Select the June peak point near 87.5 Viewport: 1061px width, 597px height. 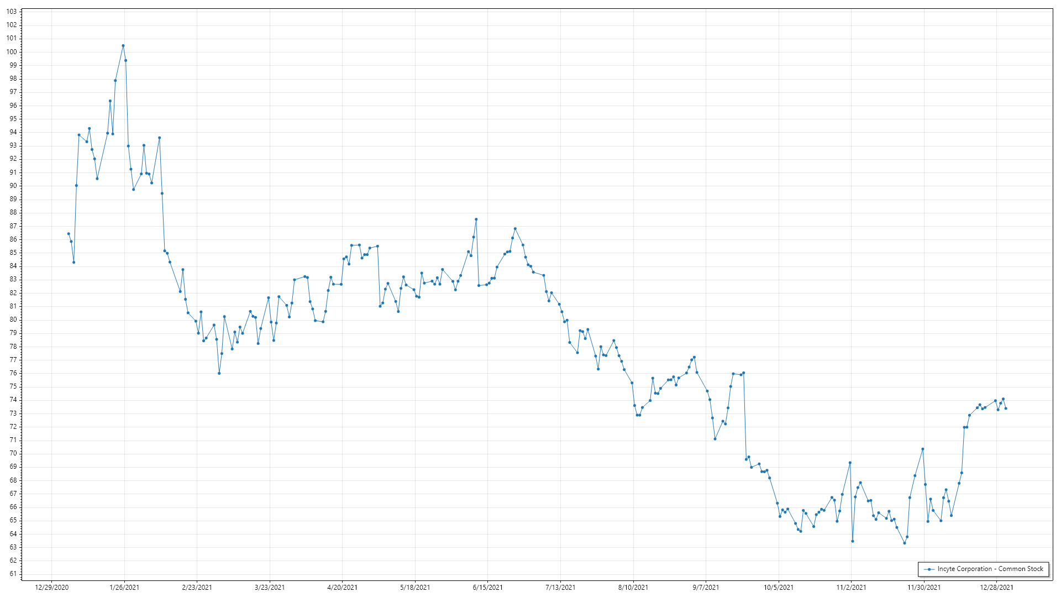point(476,219)
